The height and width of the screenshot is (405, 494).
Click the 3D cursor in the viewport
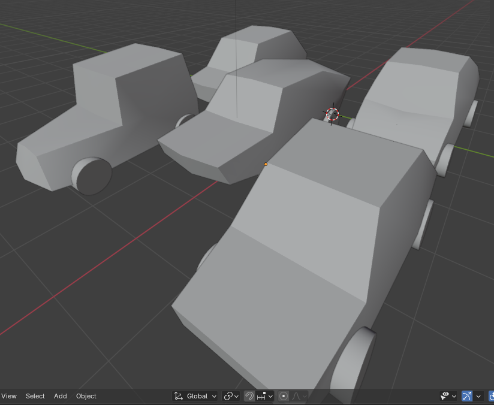332,114
